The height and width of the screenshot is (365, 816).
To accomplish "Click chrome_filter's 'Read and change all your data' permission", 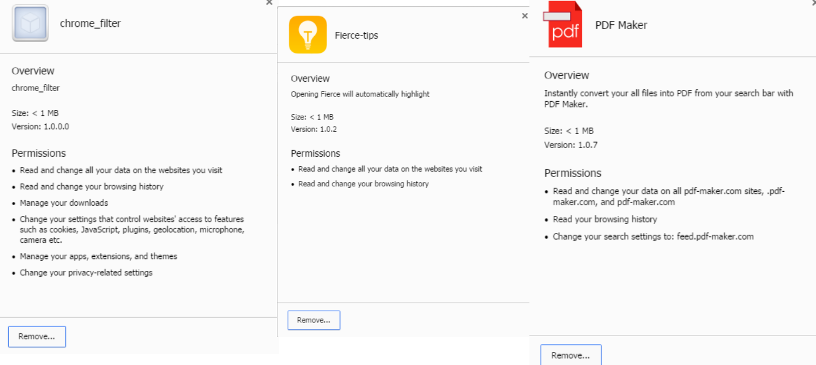I will 121,170.
